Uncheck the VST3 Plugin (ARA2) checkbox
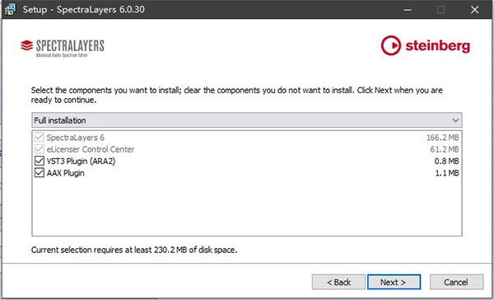This screenshot has width=494, height=300. [40, 161]
